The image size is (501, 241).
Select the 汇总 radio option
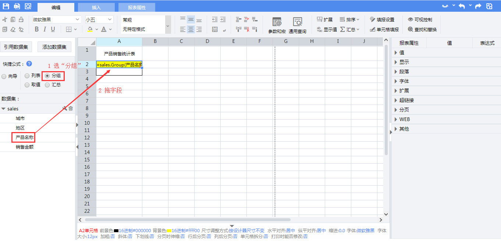[47, 85]
